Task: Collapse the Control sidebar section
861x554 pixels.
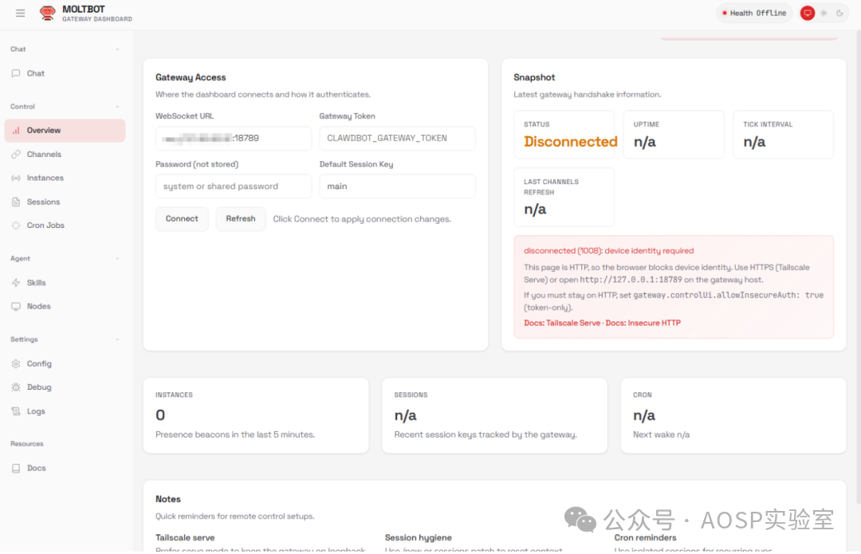Action: pos(117,107)
